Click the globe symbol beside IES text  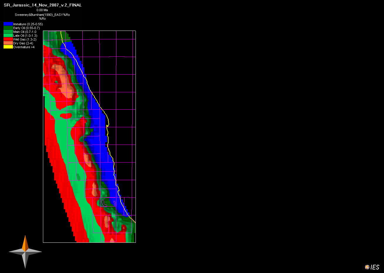click(367, 267)
